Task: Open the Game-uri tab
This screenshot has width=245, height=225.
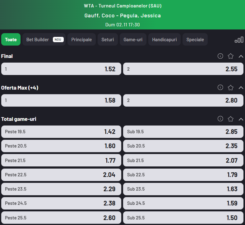Action: [x=133, y=40]
